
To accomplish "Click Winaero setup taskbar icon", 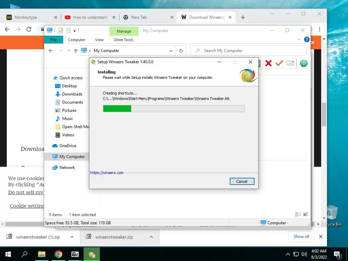I will pyautogui.click(x=92, y=254).
